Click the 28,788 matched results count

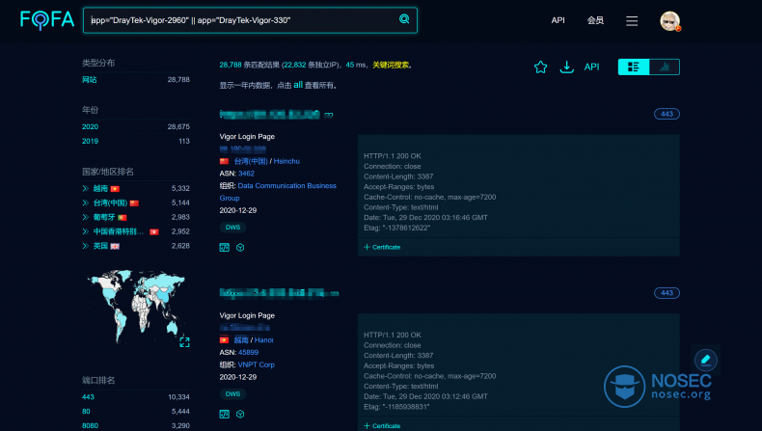coord(231,65)
